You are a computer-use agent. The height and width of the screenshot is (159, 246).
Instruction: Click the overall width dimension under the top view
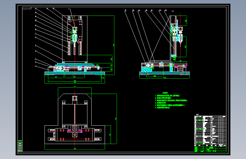pyautogui.click(x=75, y=149)
